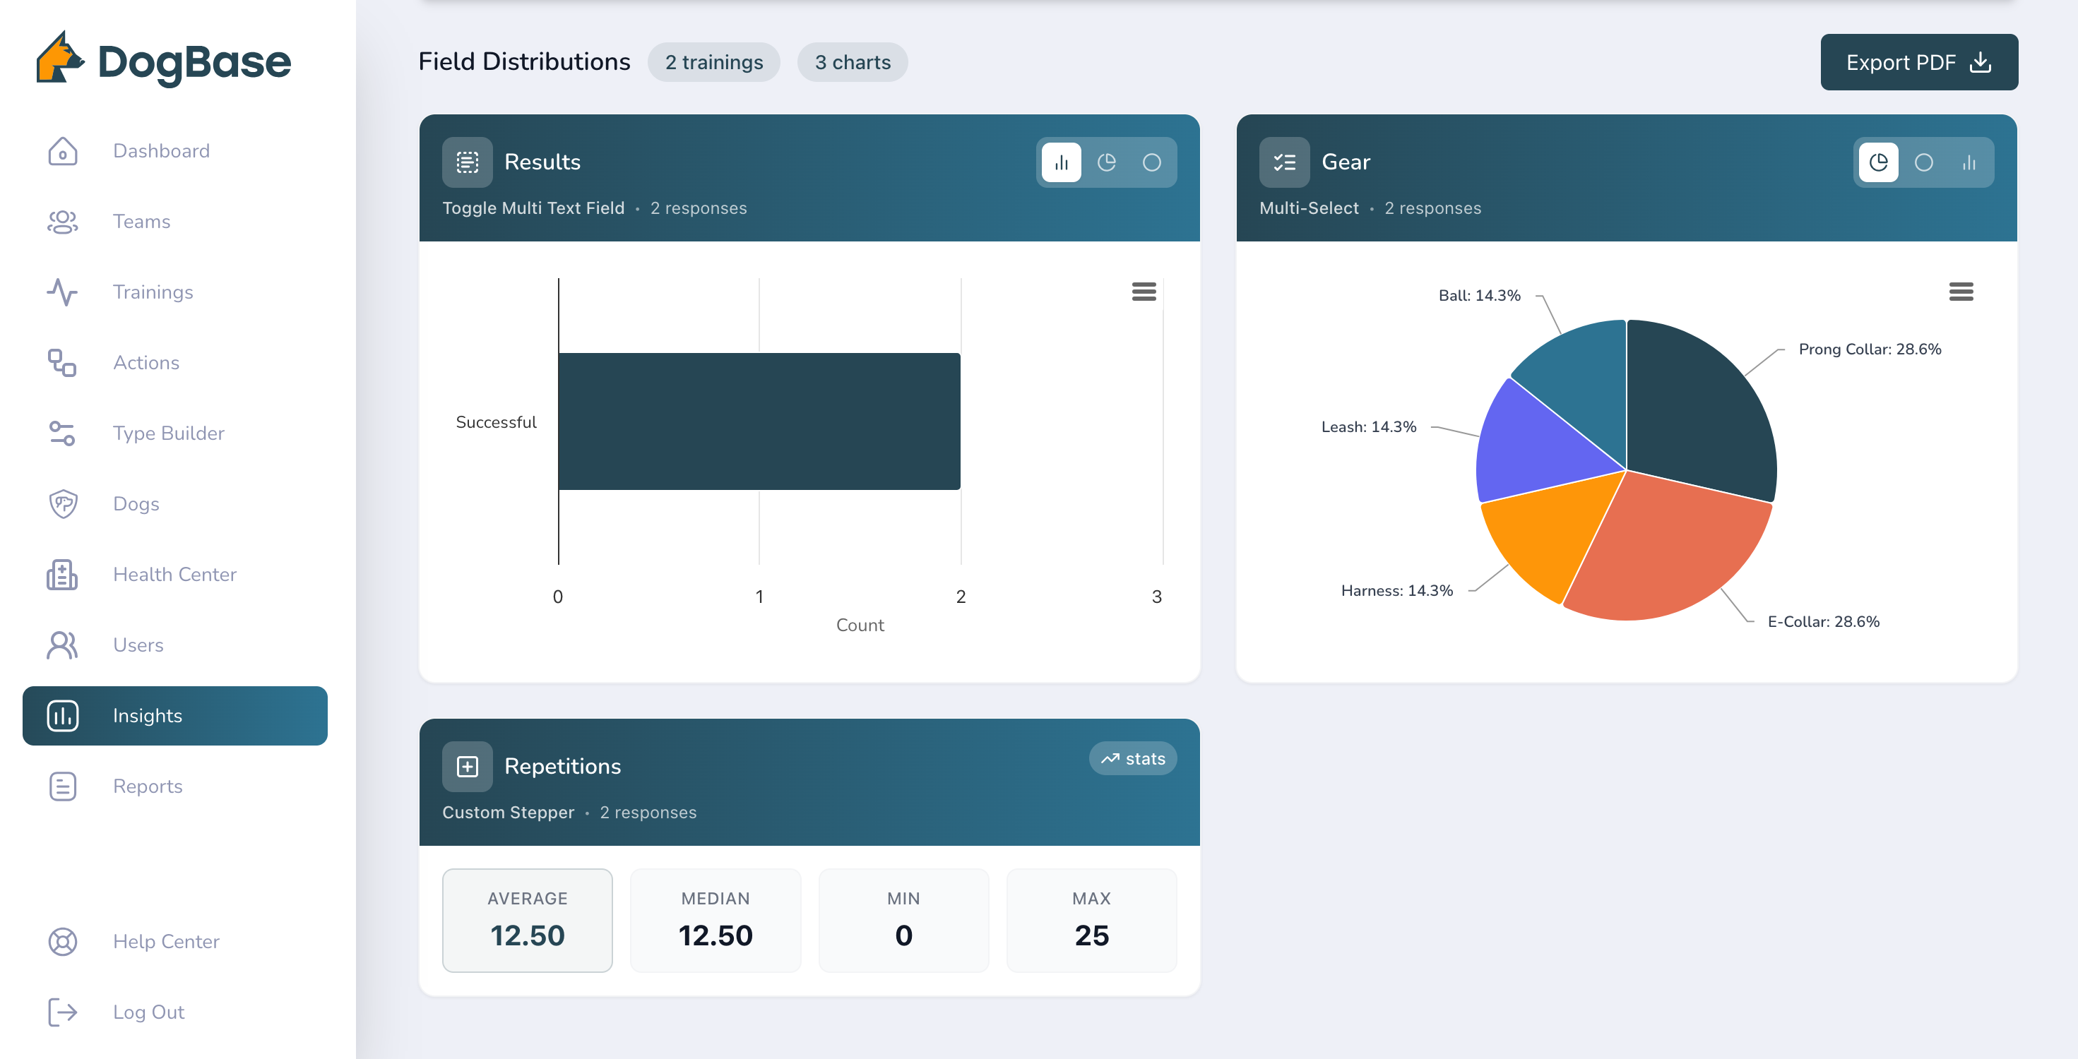Screen dimensions: 2078x1059
Task: Click the Results field type icon
Action: [467, 162]
